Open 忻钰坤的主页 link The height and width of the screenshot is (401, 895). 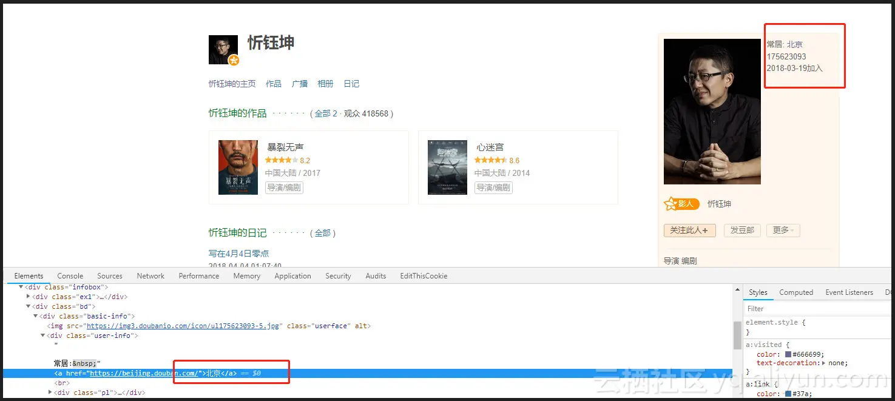[232, 84]
